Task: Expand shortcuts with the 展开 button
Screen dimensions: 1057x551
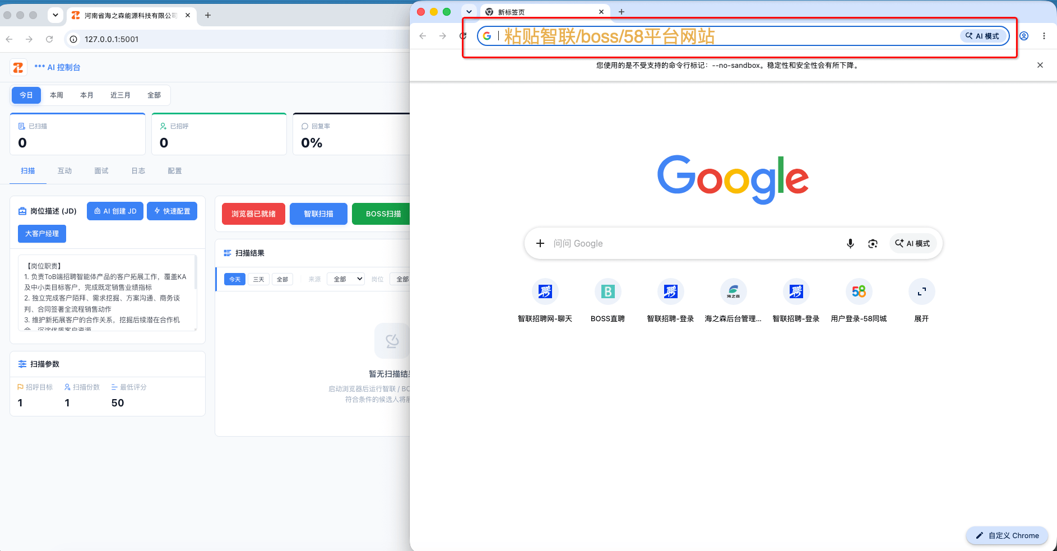Action: (x=921, y=300)
